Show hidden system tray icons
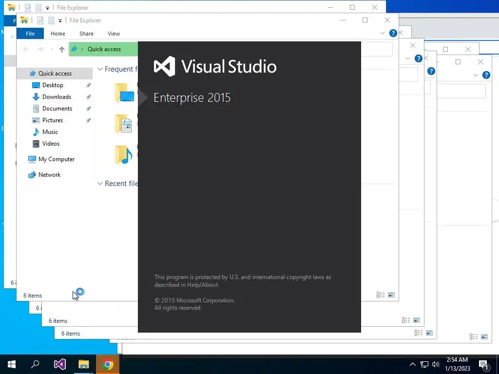This screenshot has height=374, width=499. click(412, 364)
